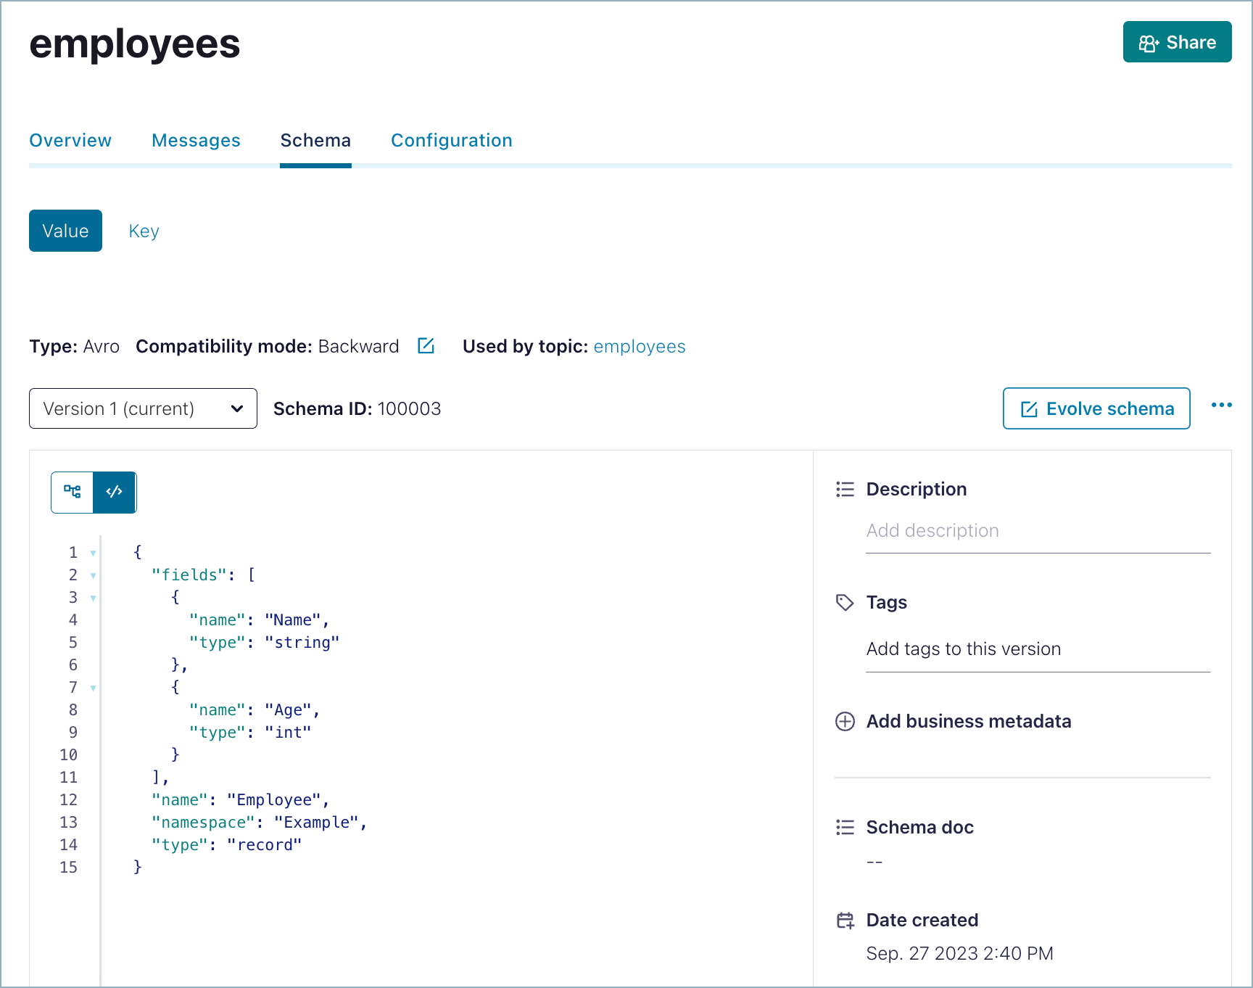Toggle to the Key schema
Screen dimensions: 1253x988
click(144, 231)
